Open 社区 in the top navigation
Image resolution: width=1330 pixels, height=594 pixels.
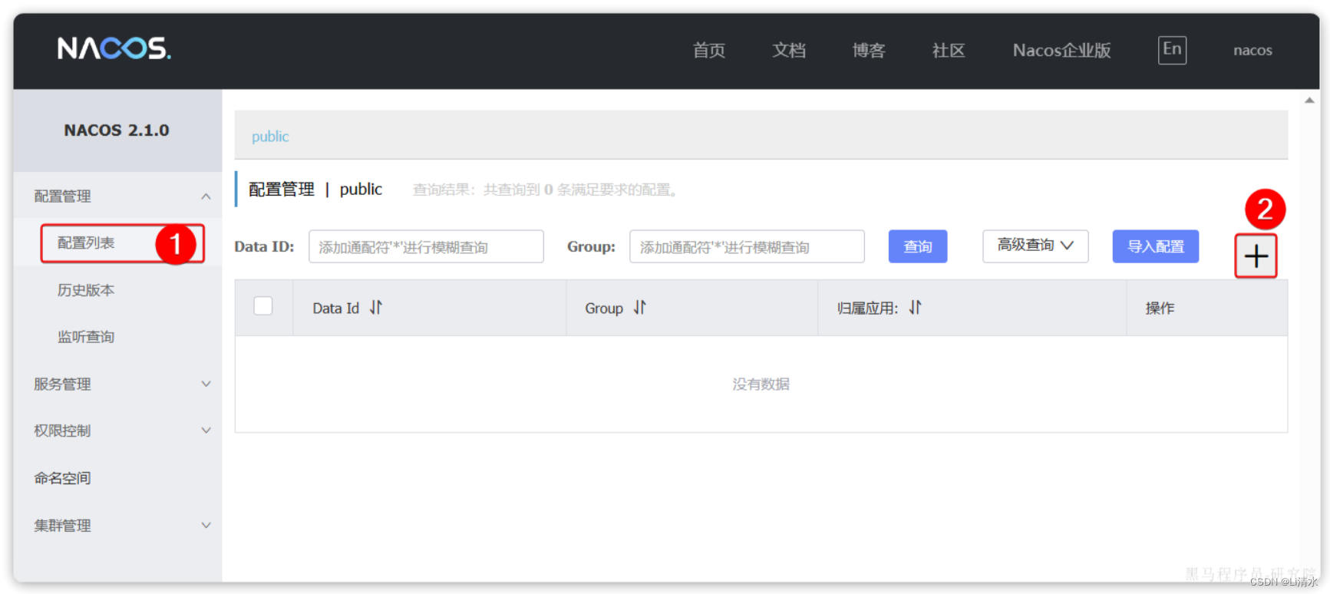[x=949, y=51]
